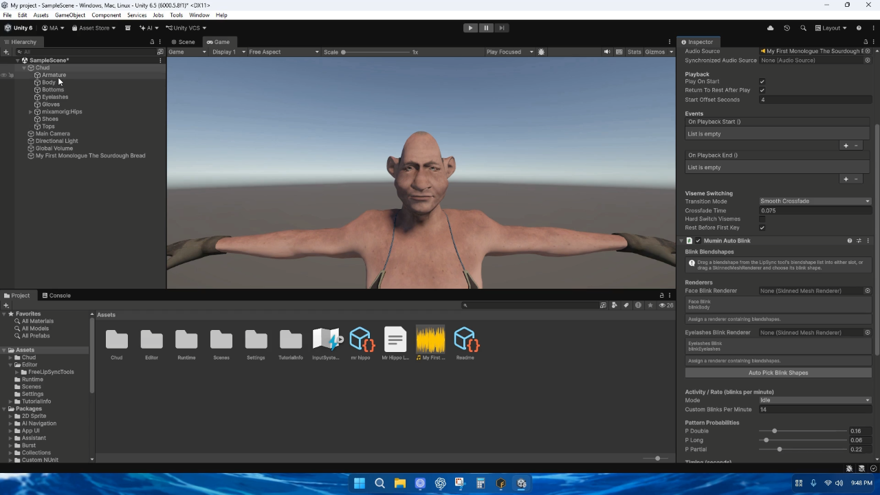
Task: Click the Pause button in the toolbar
Action: (486, 28)
